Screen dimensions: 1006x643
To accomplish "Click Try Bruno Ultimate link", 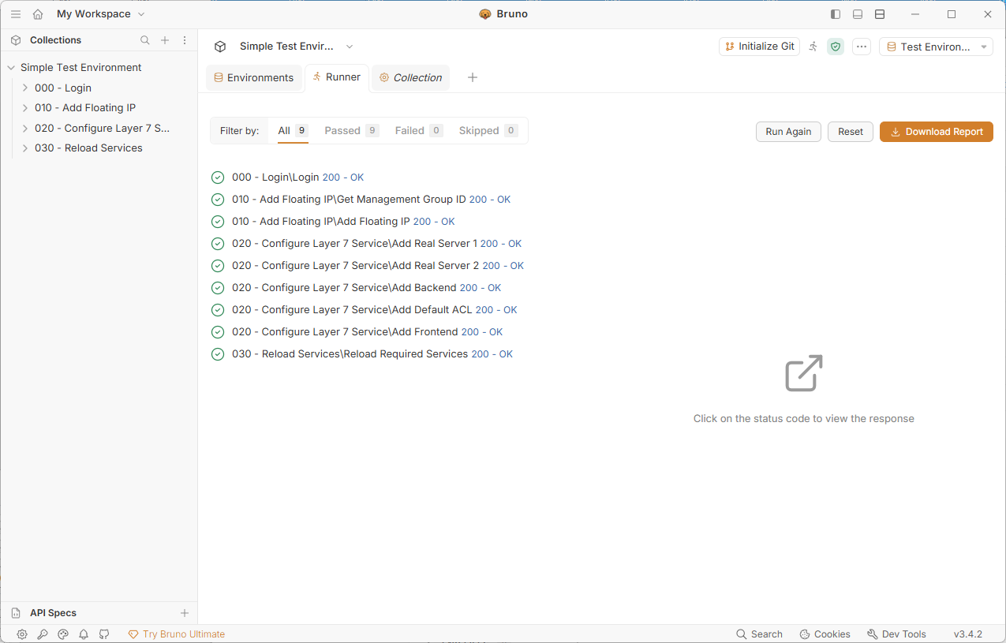I will [177, 634].
